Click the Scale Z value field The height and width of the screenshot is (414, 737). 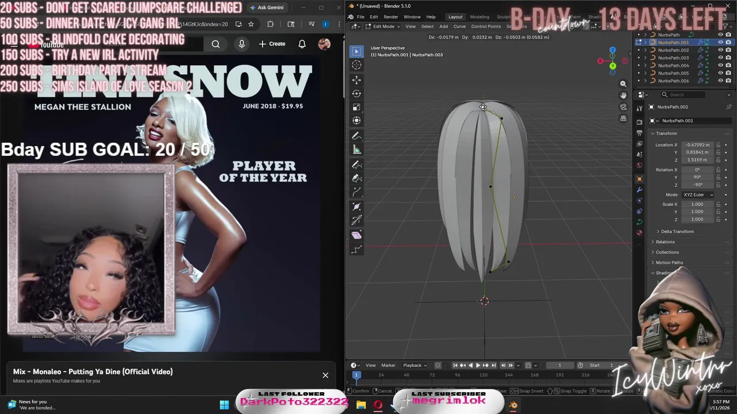coord(697,219)
